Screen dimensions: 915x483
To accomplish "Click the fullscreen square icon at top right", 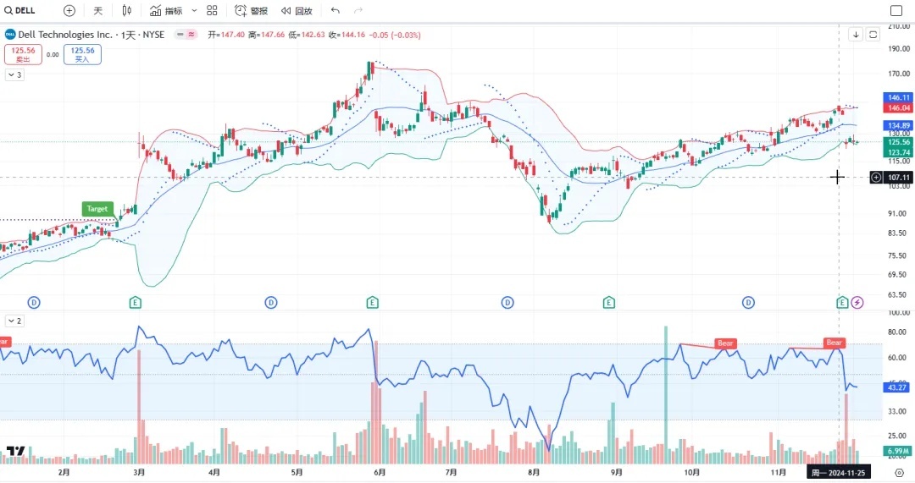I will [896, 11].
